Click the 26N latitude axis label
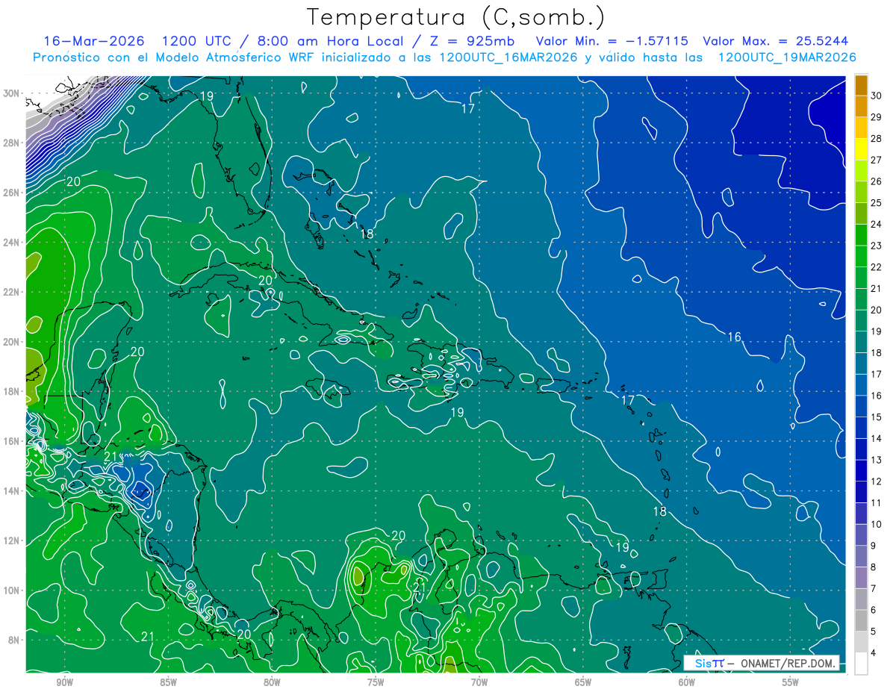896x692 pixels. click(x=11, y=193)
